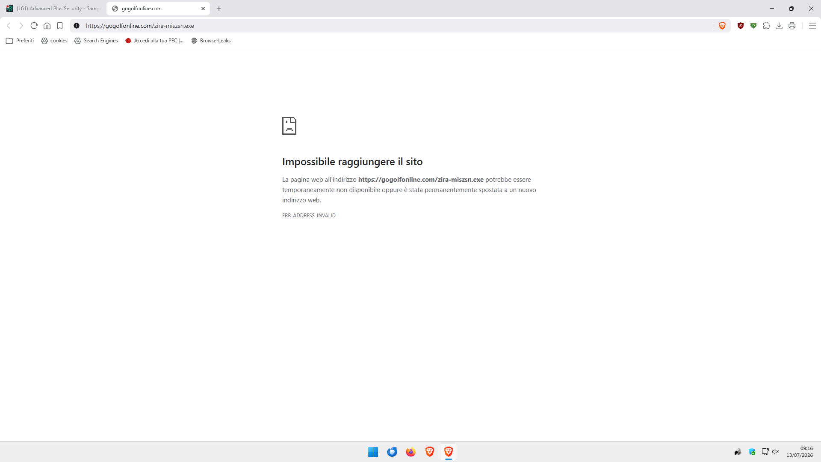Open the pen and cloud tray icon
The image size is (821, 462).
(738, 452)
